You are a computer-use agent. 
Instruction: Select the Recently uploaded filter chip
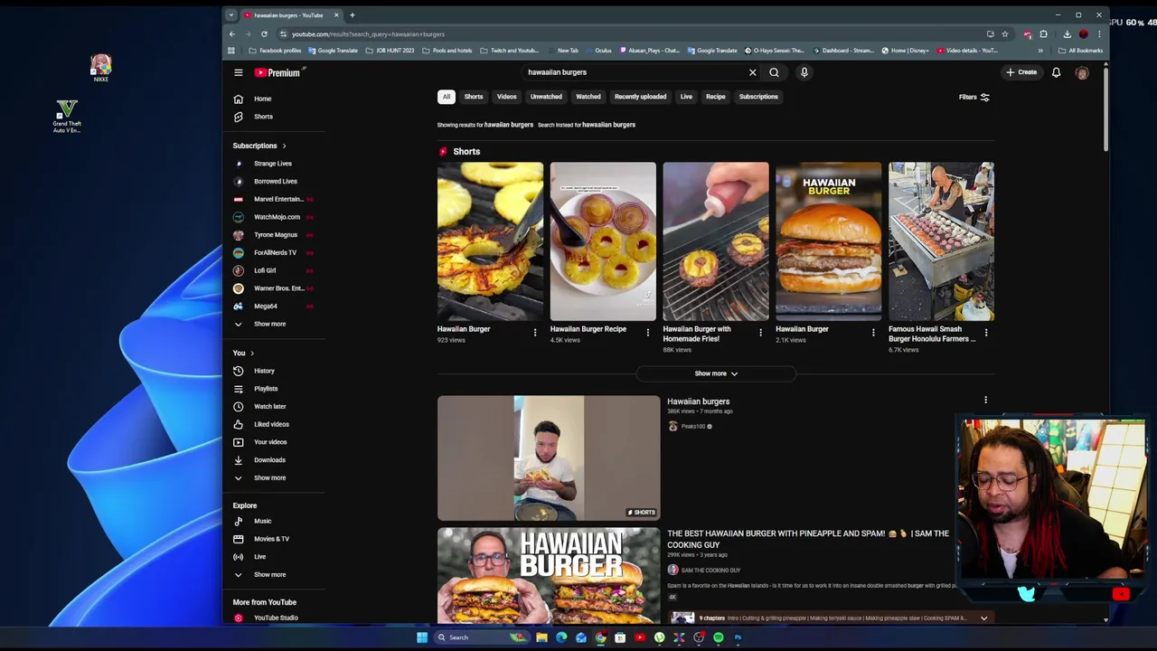point(640,97)
